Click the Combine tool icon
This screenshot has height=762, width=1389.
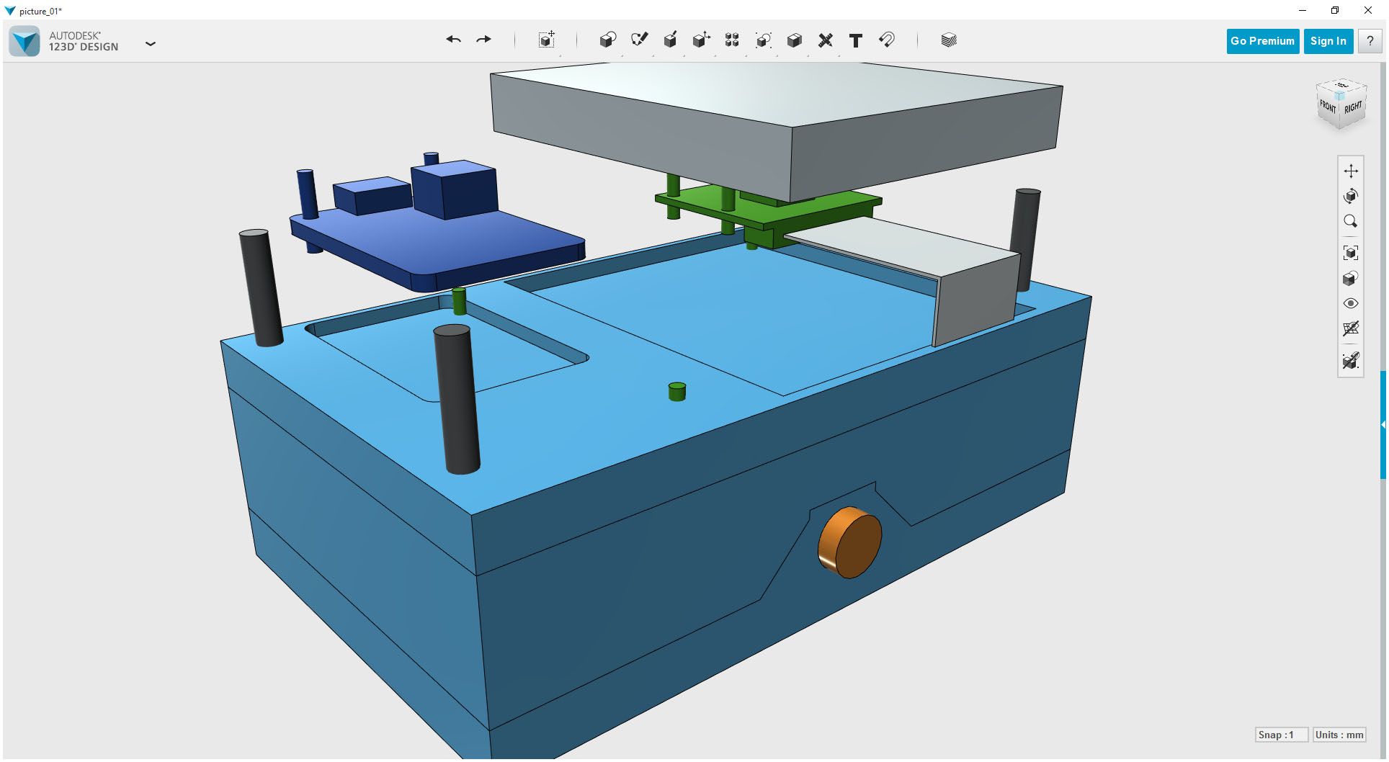pos(794,40)
